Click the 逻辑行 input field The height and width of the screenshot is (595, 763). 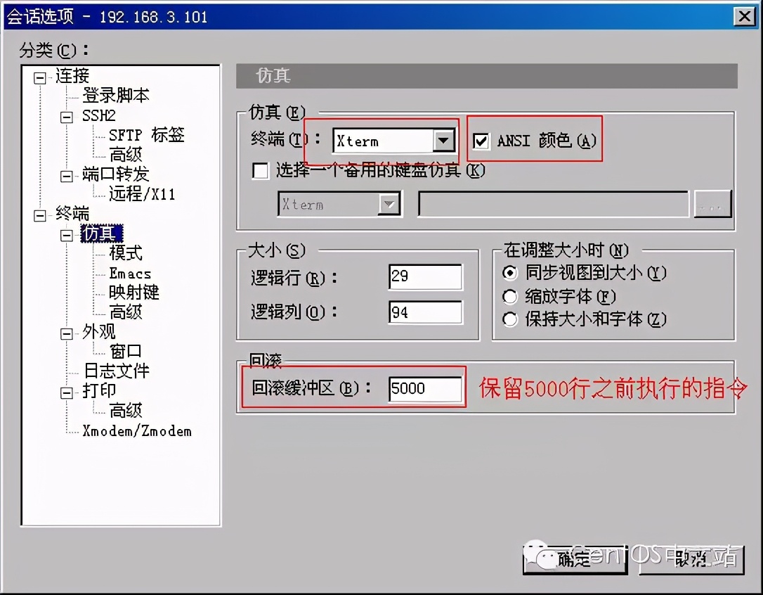click(x=425, y=276)
